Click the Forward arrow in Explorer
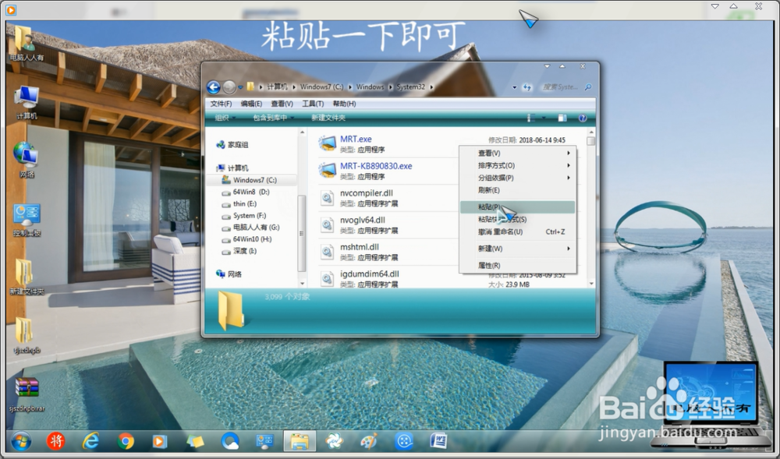 click(x=229, y=87)
